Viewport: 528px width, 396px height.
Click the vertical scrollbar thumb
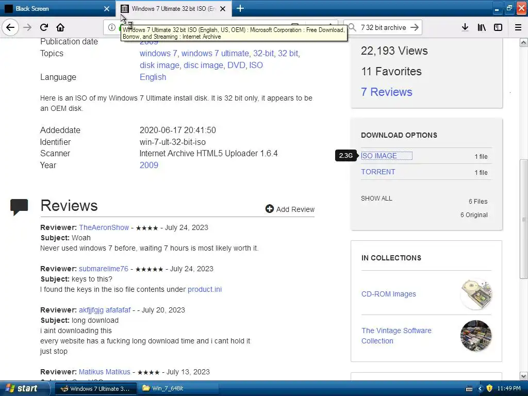[x=523, y=219]
